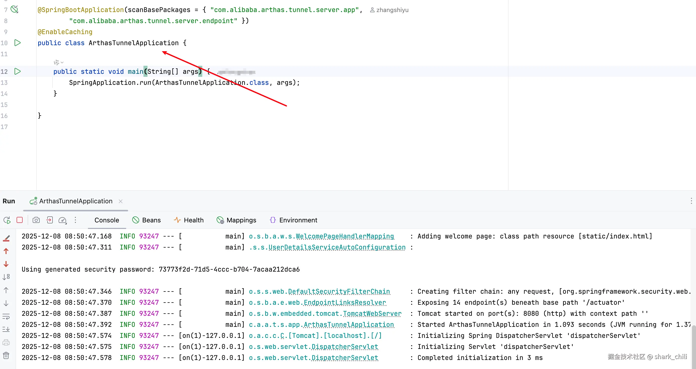Toggle the highlight pencil icon in console sidebar
This screenshot has width=696, height=369.
pyautogui.click(x=6, y=238)
